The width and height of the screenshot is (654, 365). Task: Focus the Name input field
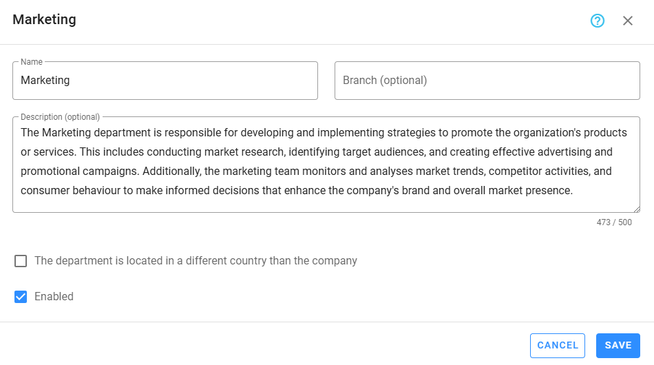[x=165, y=81]
